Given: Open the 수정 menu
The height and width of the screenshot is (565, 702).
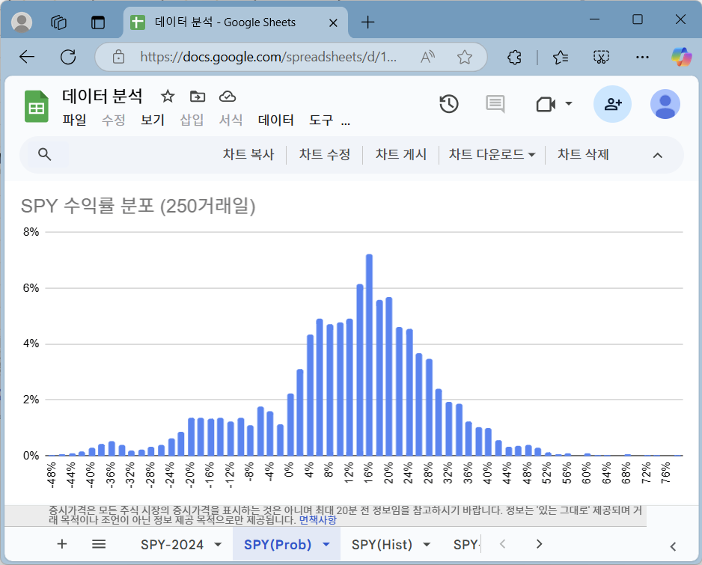Looking at the screenshot, I should [113, 120].
